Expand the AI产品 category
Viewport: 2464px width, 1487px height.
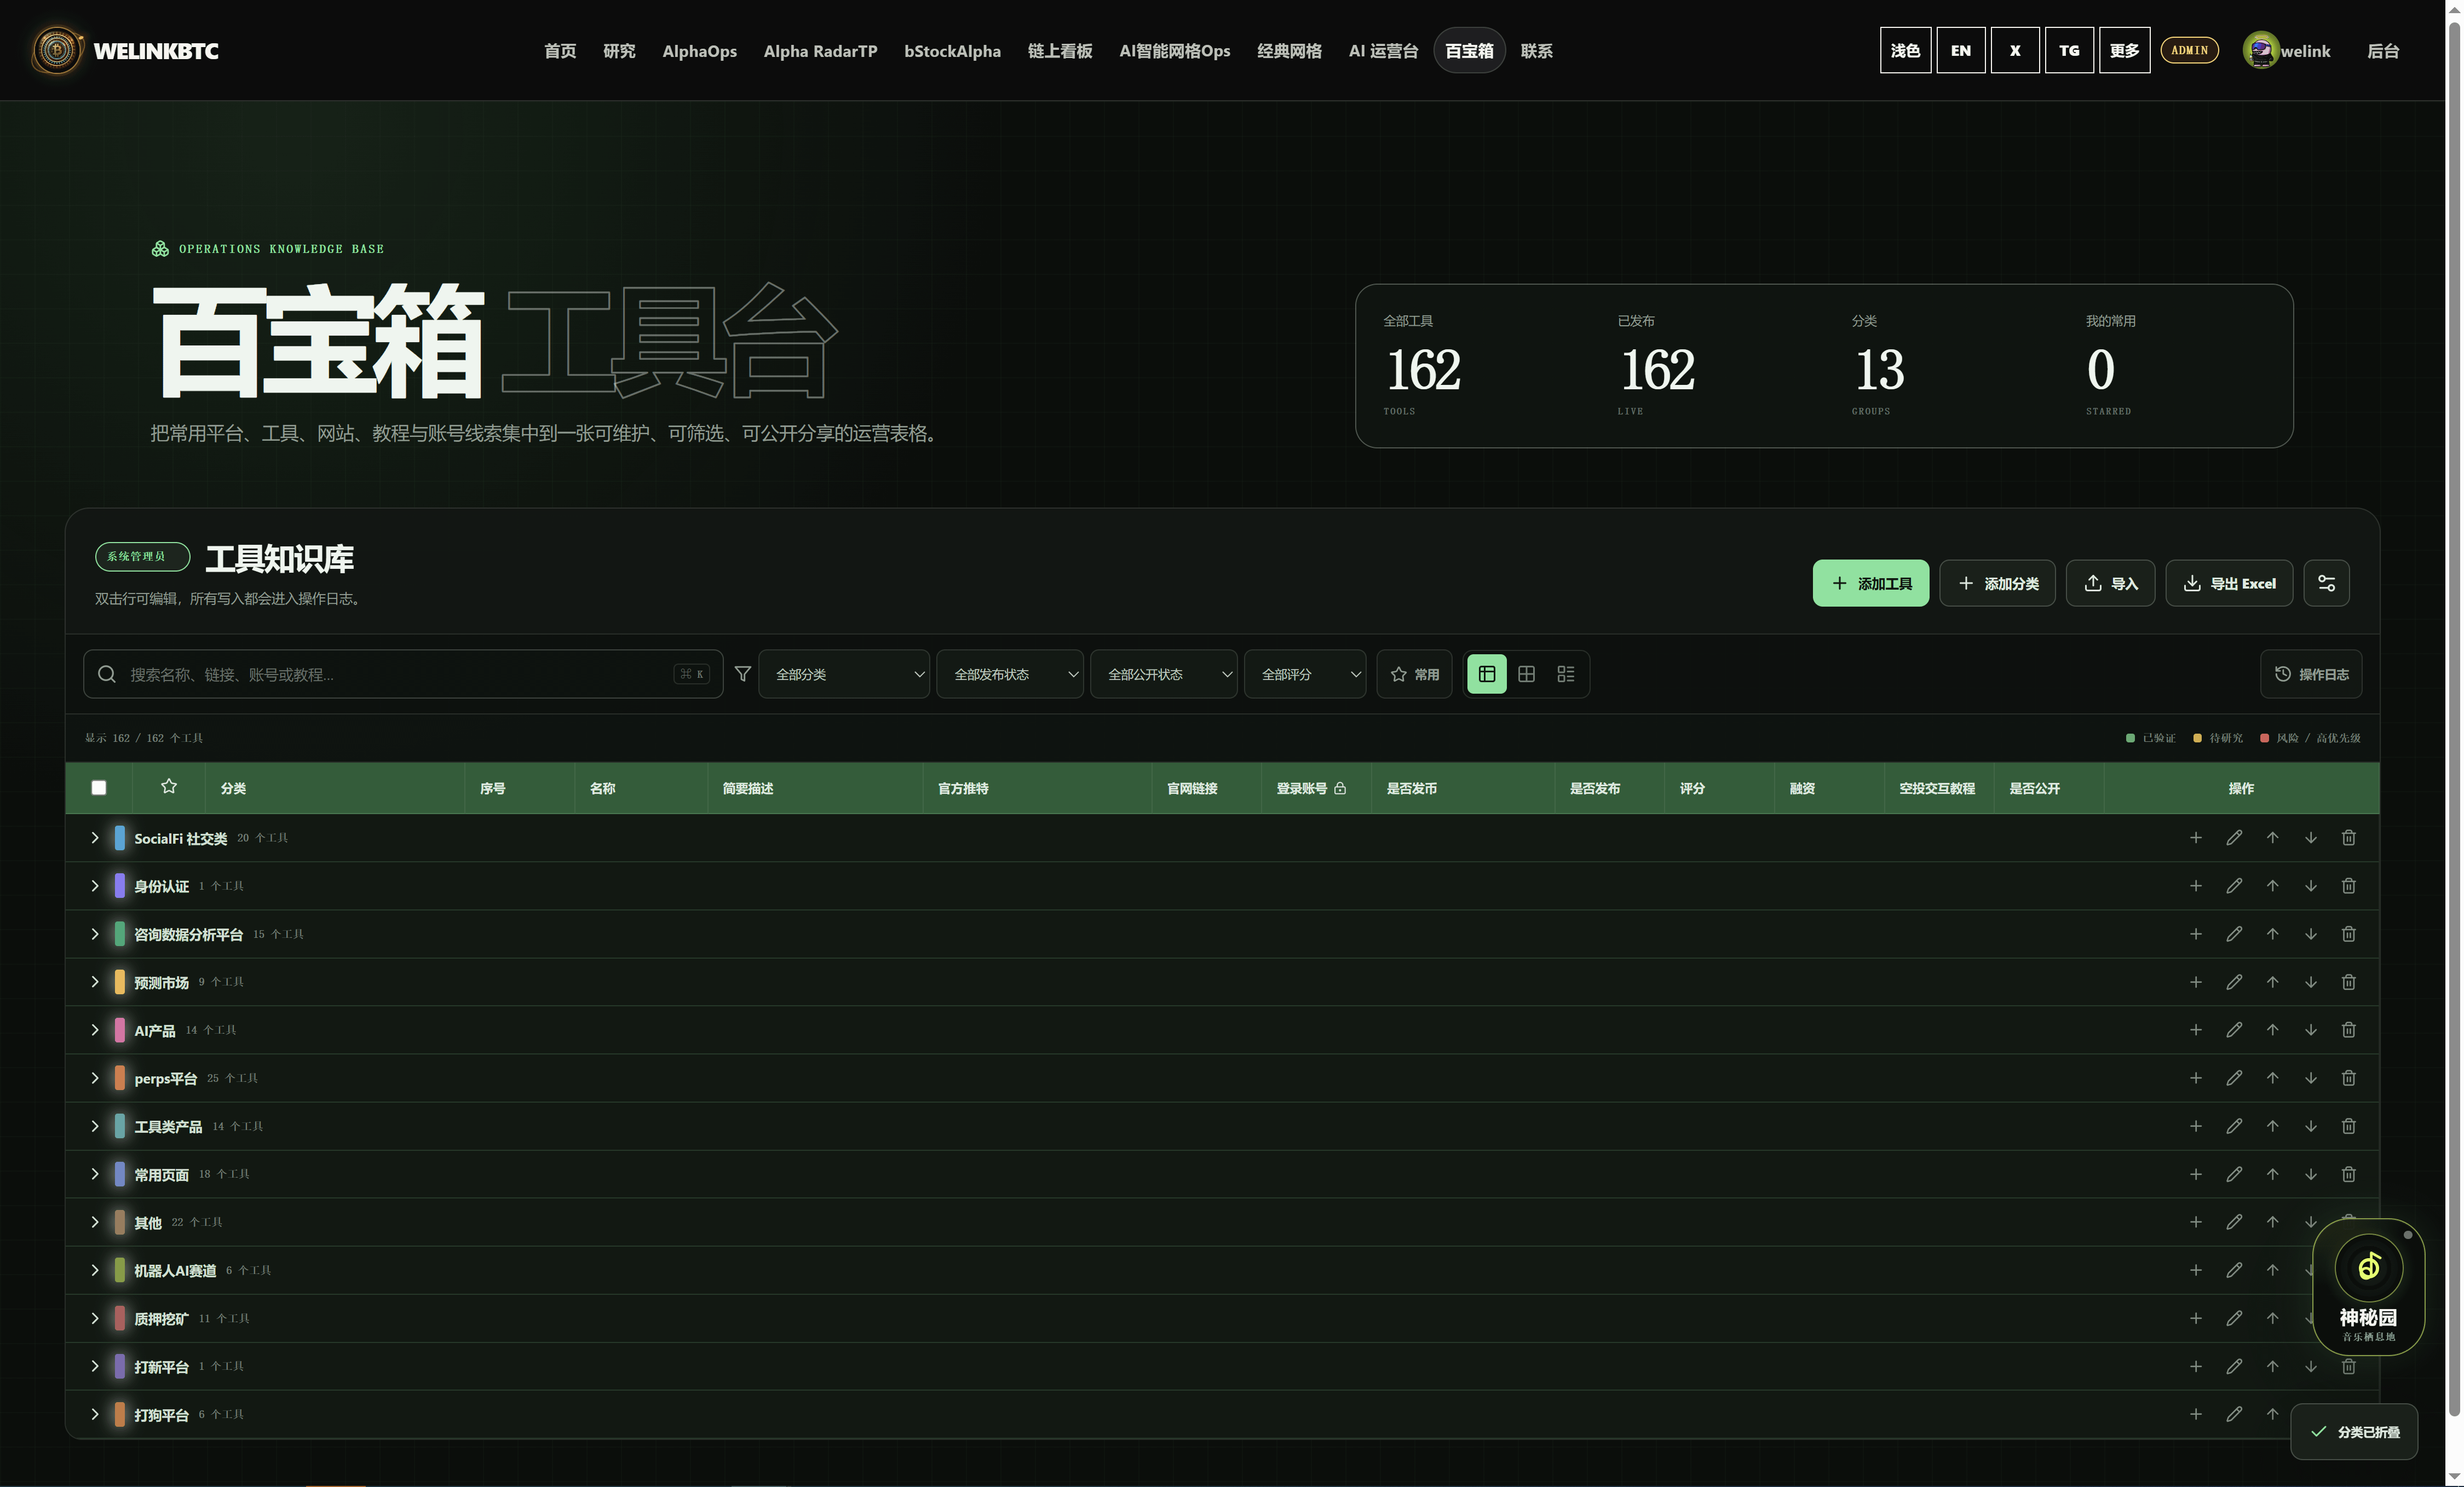(95, 1030)
